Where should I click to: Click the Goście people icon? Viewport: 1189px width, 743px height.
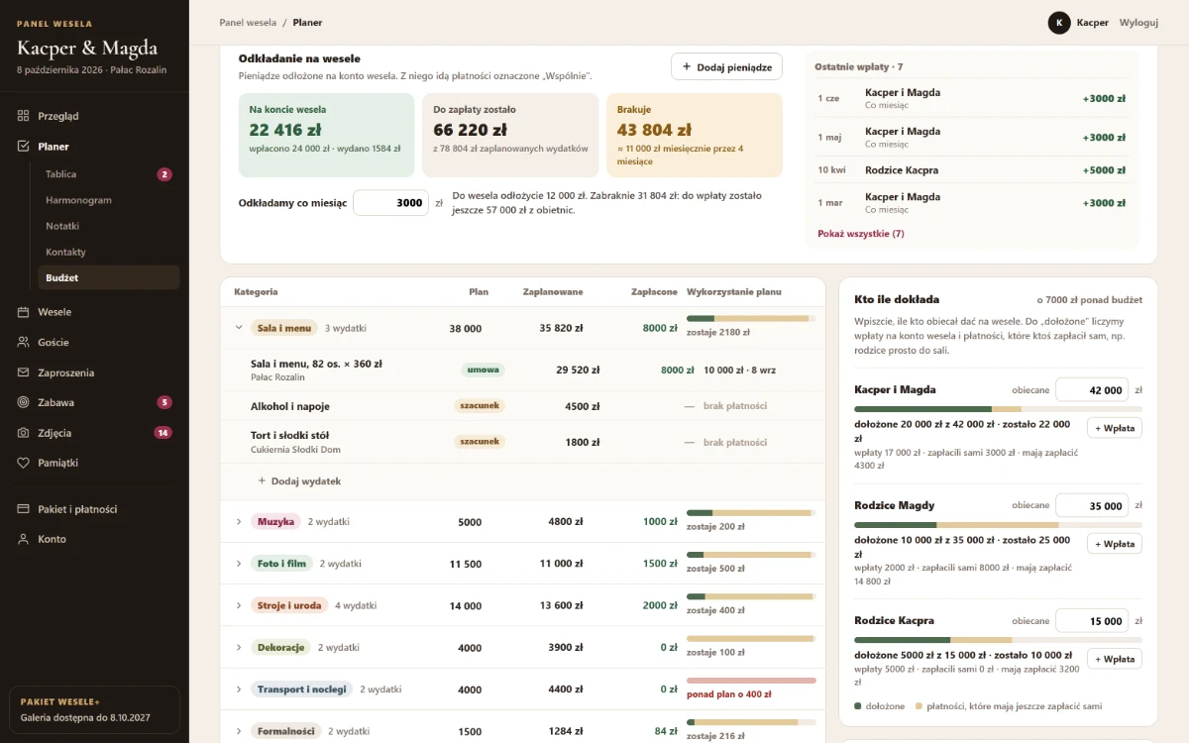tap(23, 342)
